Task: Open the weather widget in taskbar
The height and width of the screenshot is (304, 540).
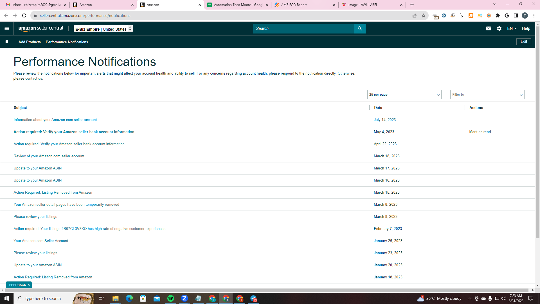Action: pyautogui.click(x=439, y=298)
